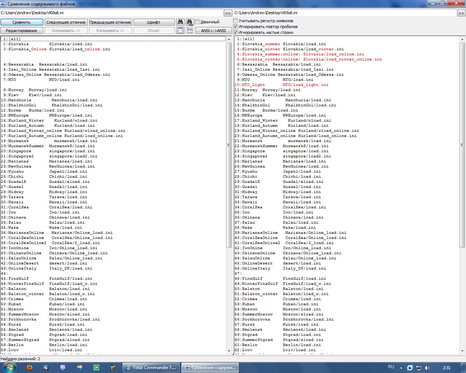Click the left pane scroll-up arrow

tap(229, 39)
